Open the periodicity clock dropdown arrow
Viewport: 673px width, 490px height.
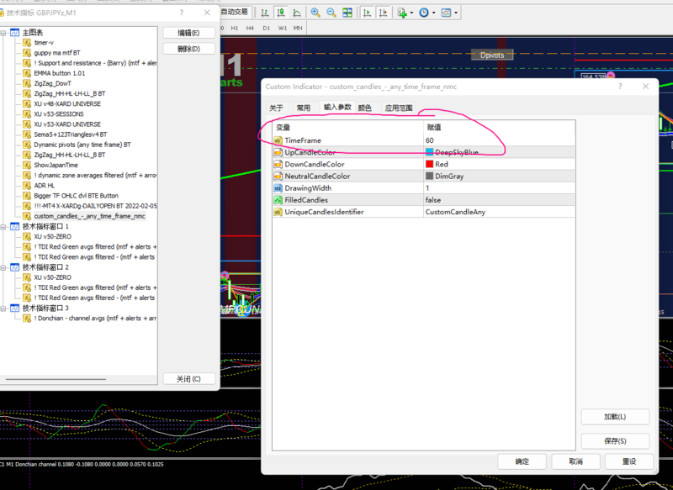[x=433, y=13]
